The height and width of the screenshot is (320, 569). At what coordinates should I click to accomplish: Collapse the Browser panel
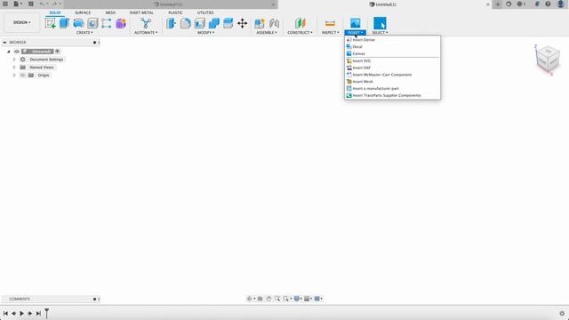tap(4, 43)
